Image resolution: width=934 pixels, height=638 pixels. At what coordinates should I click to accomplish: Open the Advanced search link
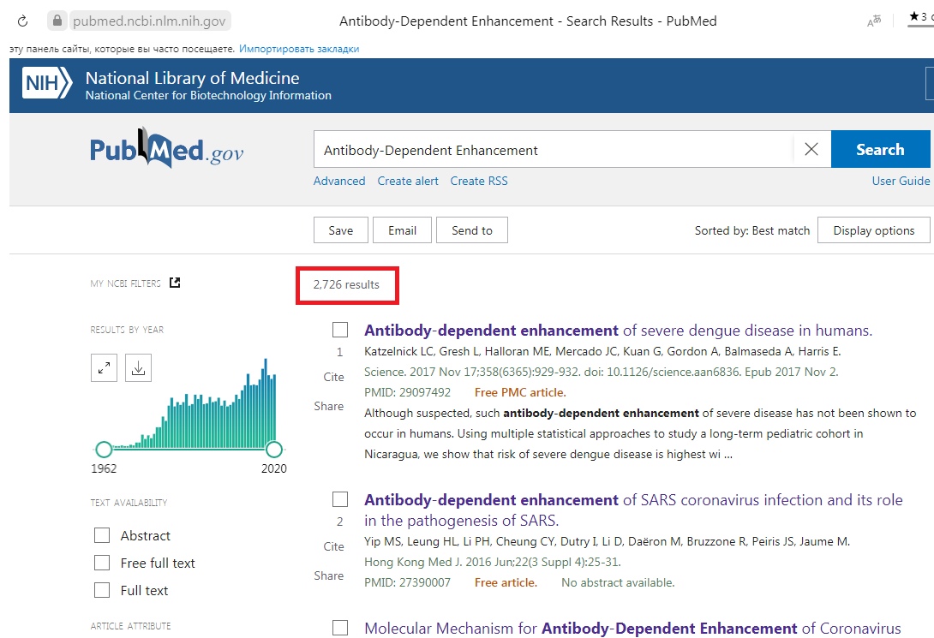click(339, 181)
